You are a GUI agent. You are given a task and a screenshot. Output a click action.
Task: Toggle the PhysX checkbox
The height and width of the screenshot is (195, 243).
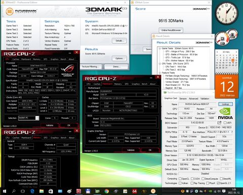click(x=208, y=183)
